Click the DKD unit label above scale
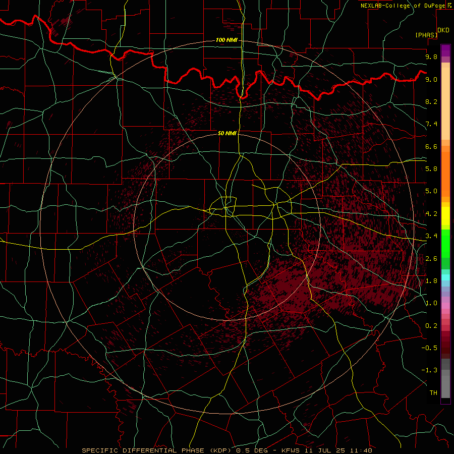This screenshot has height=454, width=454. [x=443, y=30]
